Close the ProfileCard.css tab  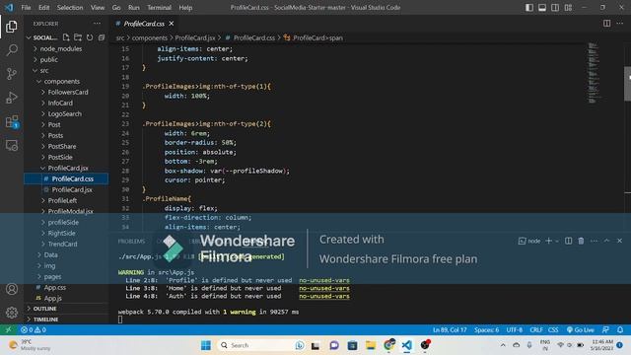point(172,24)
